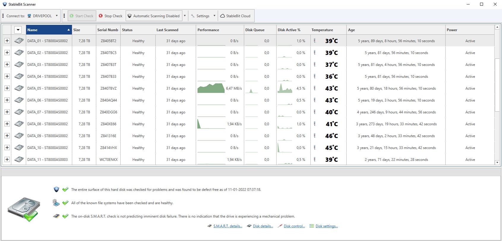This screenshot has width=502, height=241.
Task: Click the DRIVEPOOL computer icon
Action: pyautogui.click(x=29, y=16)
